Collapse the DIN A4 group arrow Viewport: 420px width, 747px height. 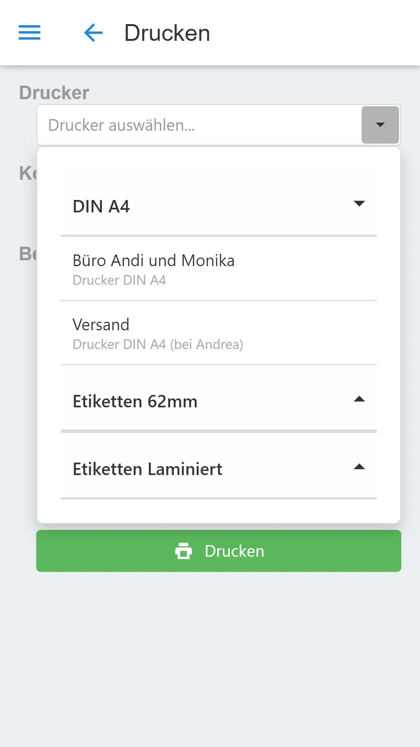coord(359,203)
